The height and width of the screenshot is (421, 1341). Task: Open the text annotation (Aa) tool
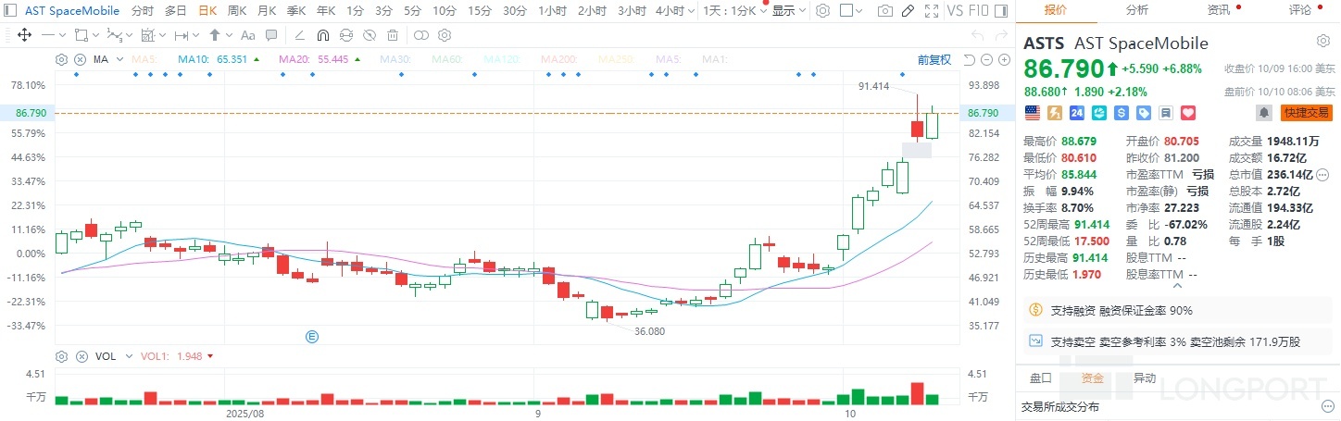point(247,35)
